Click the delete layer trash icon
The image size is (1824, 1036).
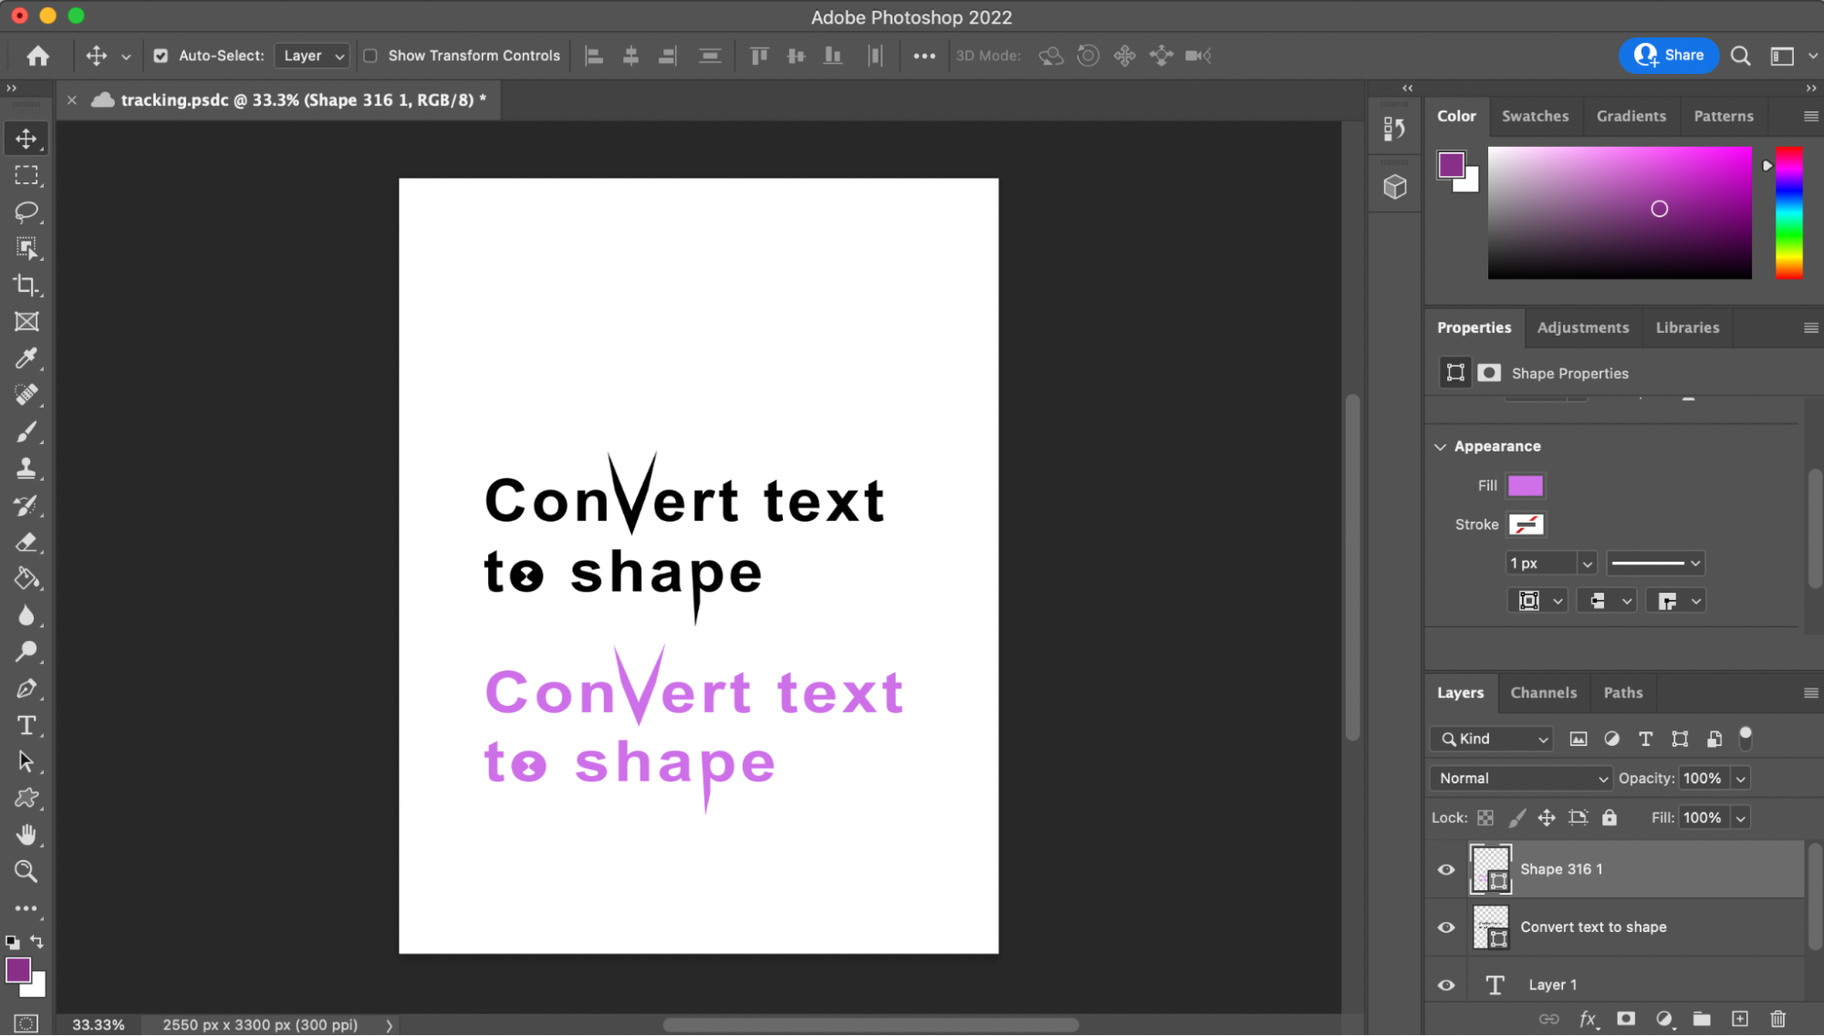click(x=1777, y=1019)
